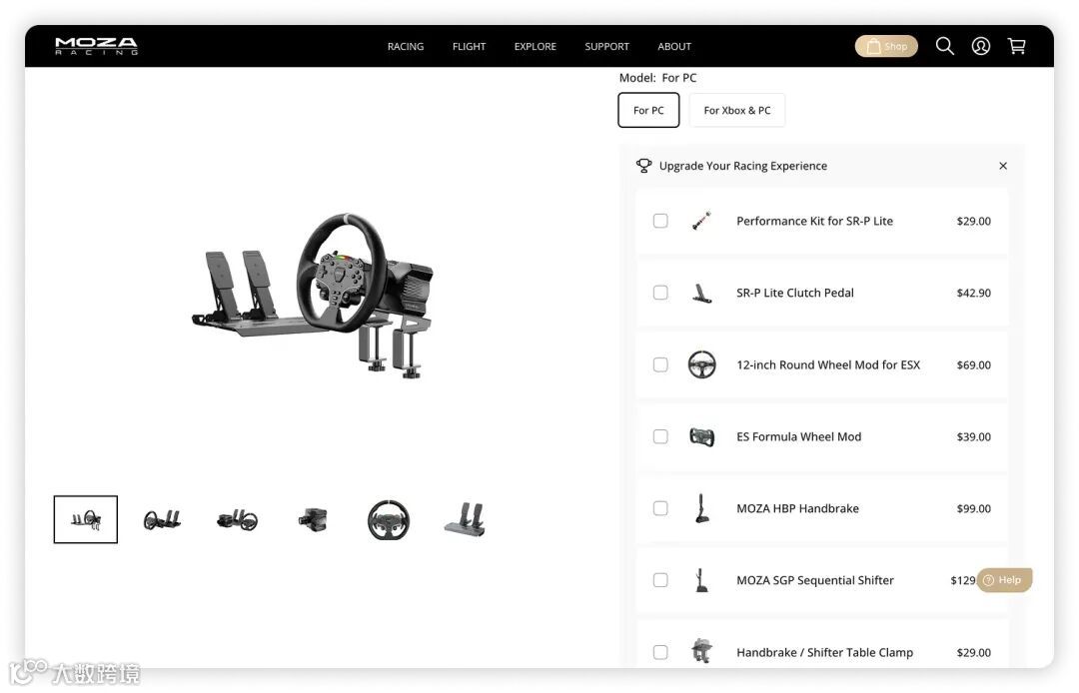Close the Upgrade Your Racing Experience panel

point(1003,166)
